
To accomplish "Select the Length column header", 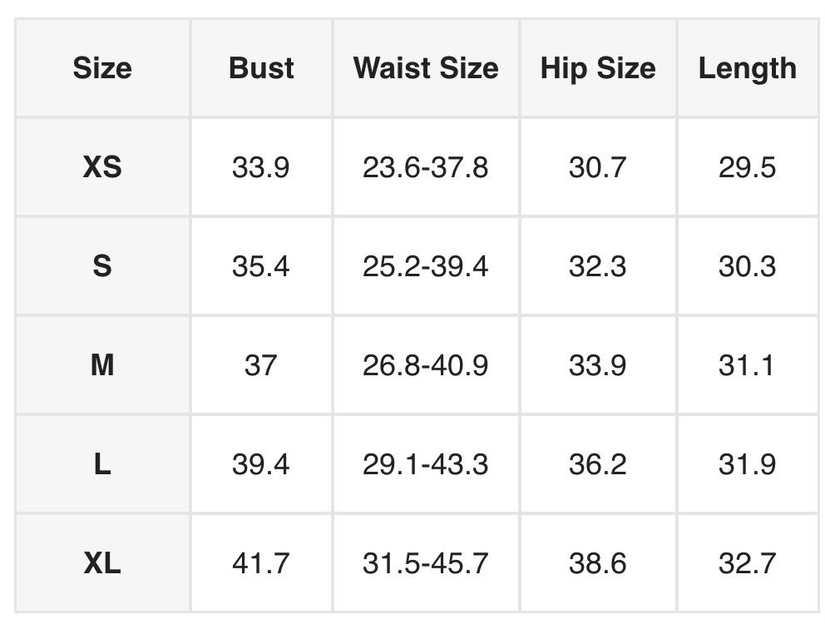I will click(747, 68).
